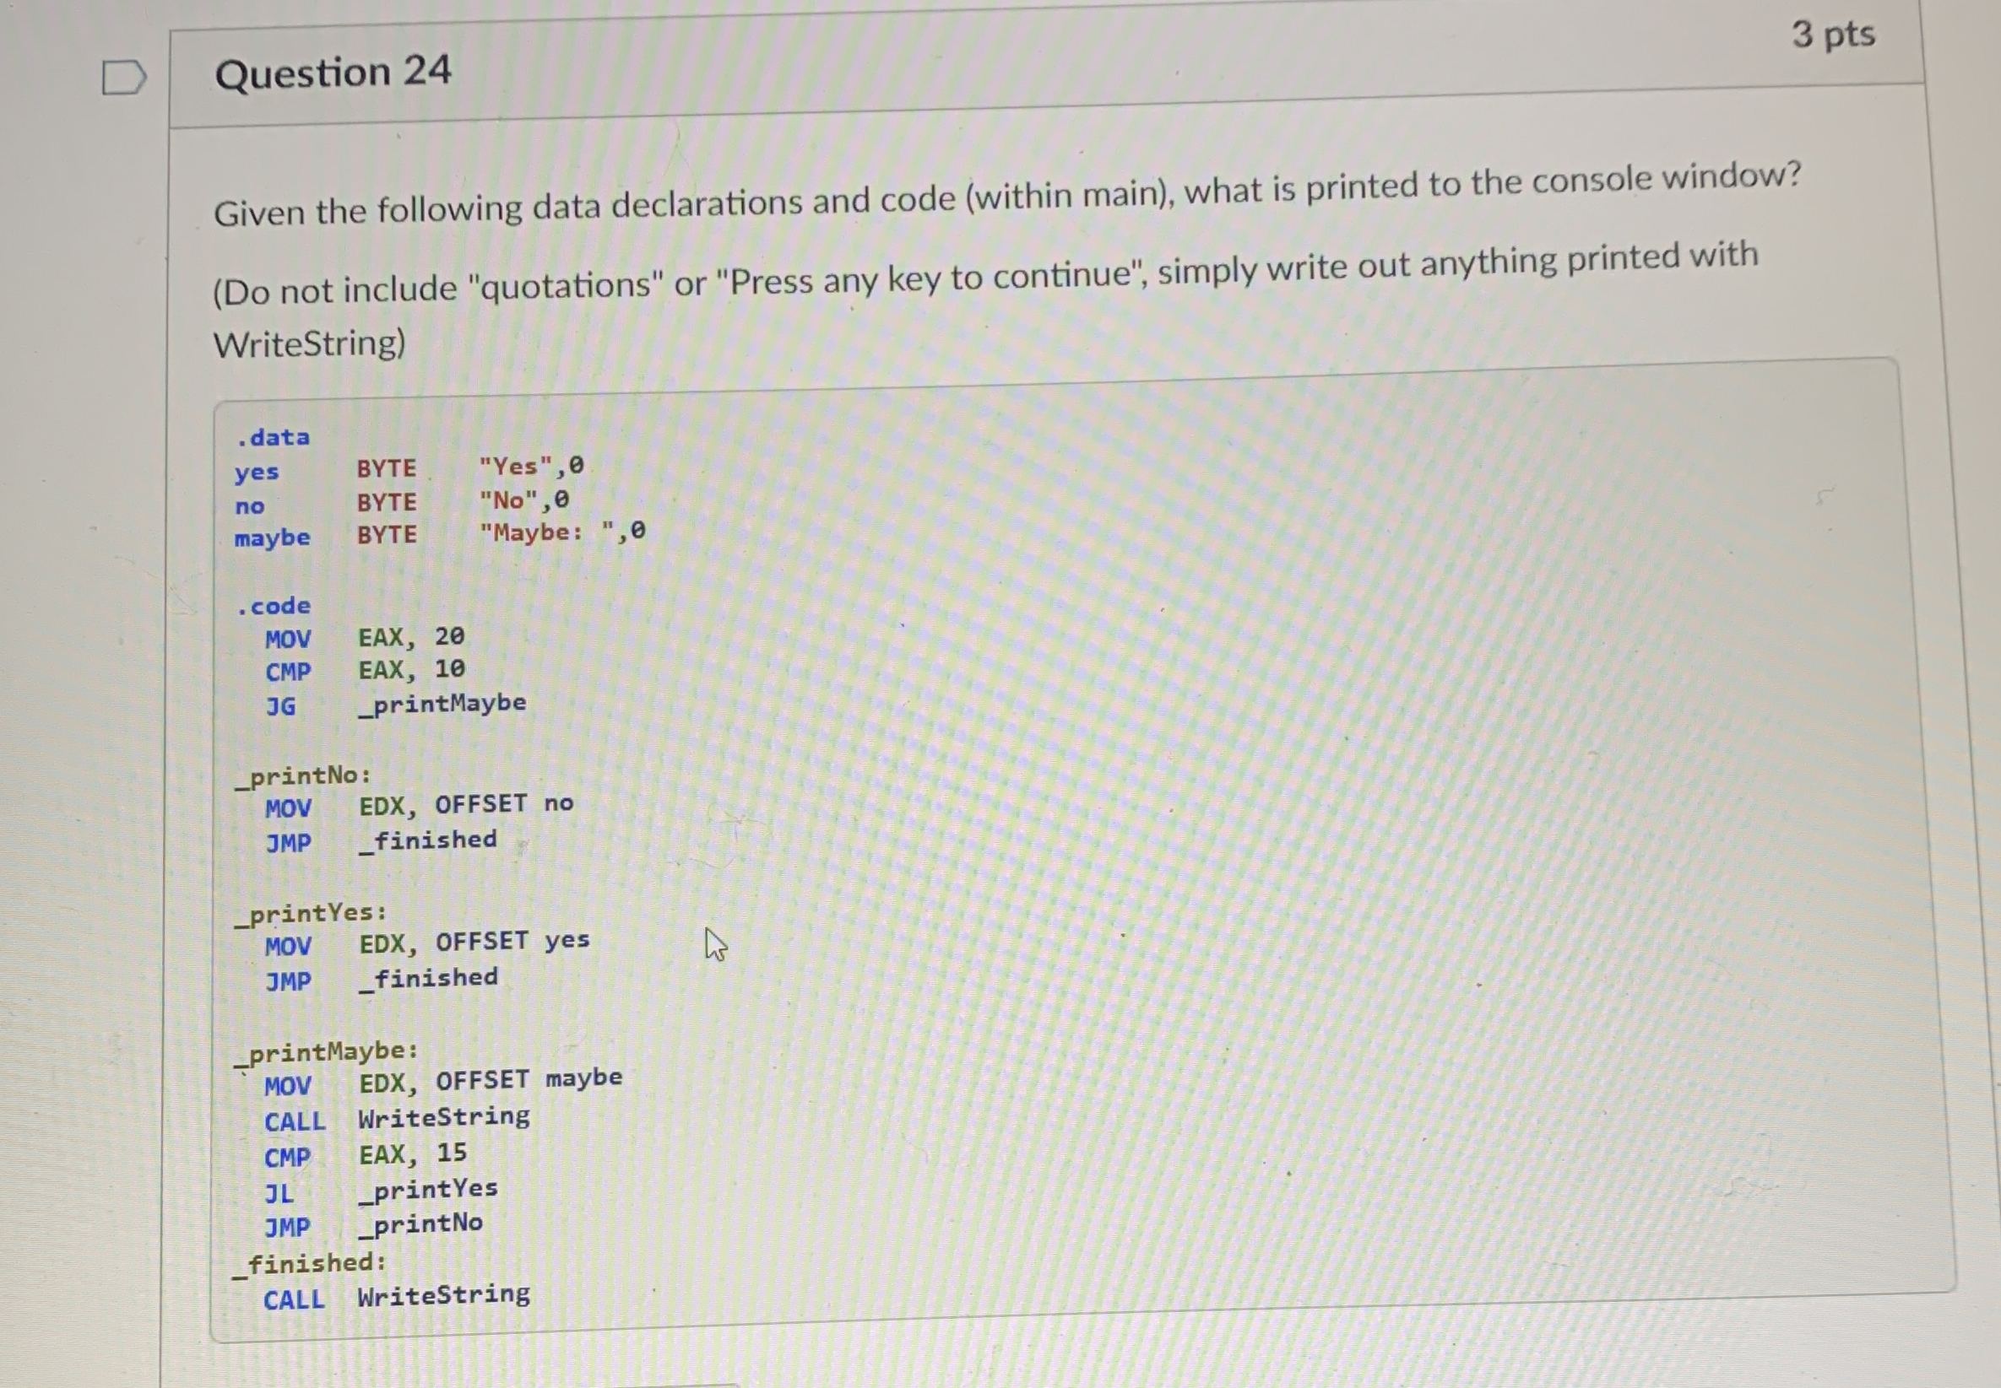This screenshot has height=1388, width=2001.
Task: Click the "_printYes:" label line
Action: (311, 913)
